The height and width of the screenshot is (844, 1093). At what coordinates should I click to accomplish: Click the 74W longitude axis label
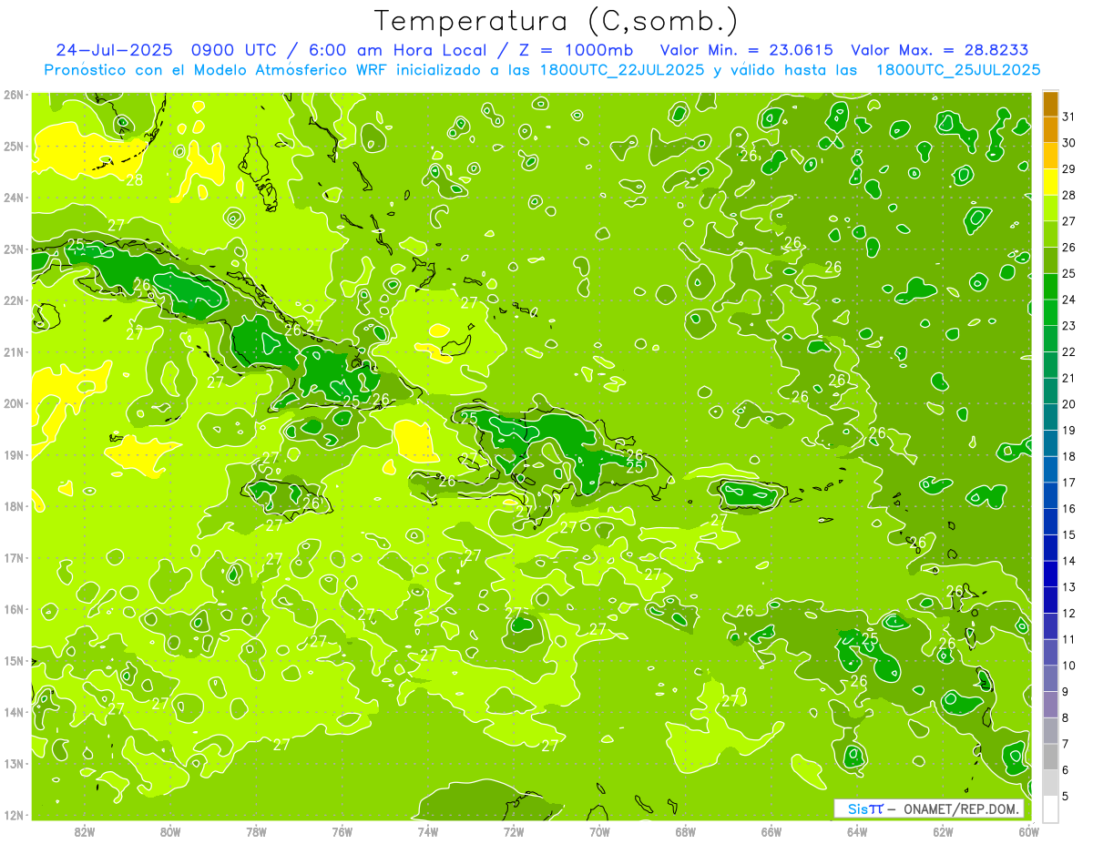coord(428,831)
